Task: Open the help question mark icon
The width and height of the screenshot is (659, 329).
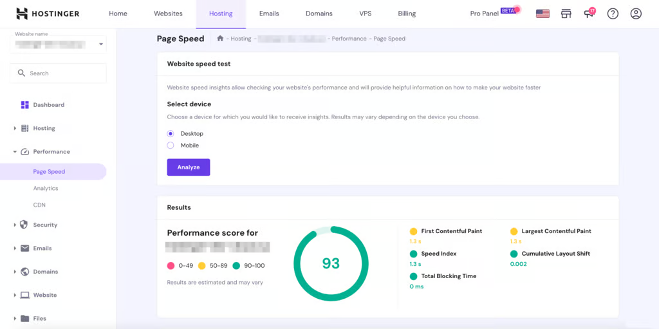Action: click(613, 14)
